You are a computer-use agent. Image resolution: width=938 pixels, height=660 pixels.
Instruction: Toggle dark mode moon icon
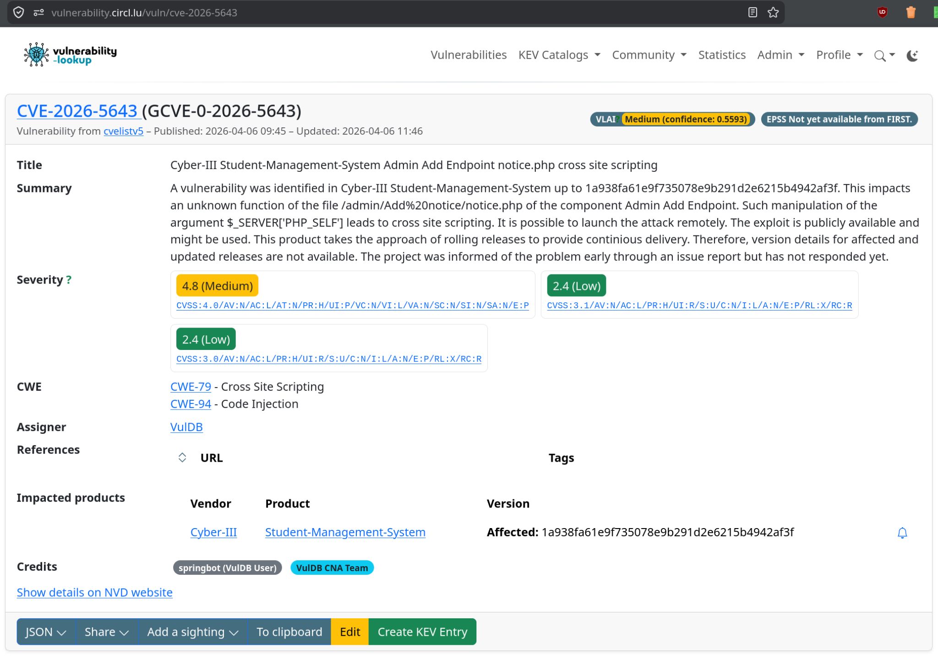coord(912,55)
